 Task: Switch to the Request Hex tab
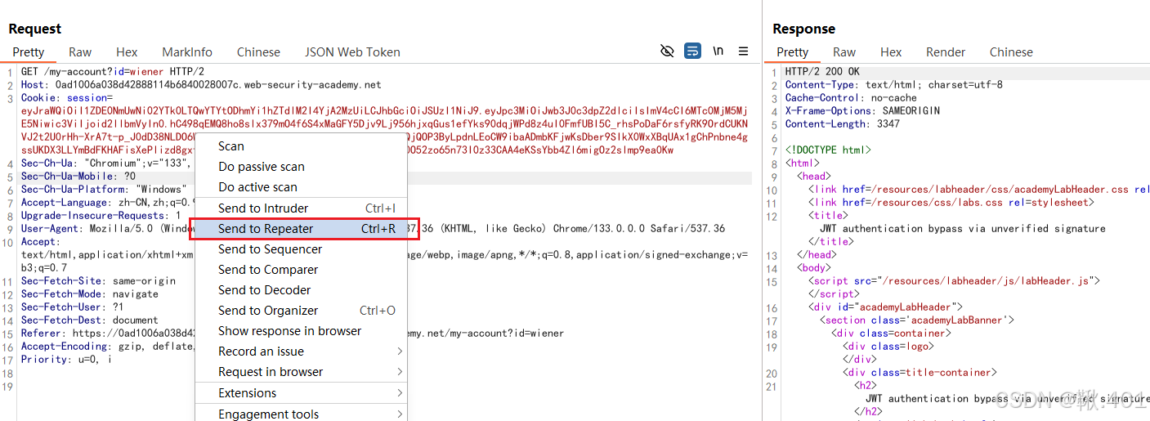tap(127, 52)
